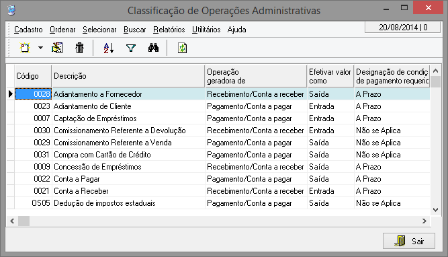Click the vertical scrollbar thumb
This screenshot has height=257, width=448.
[435, 81]
